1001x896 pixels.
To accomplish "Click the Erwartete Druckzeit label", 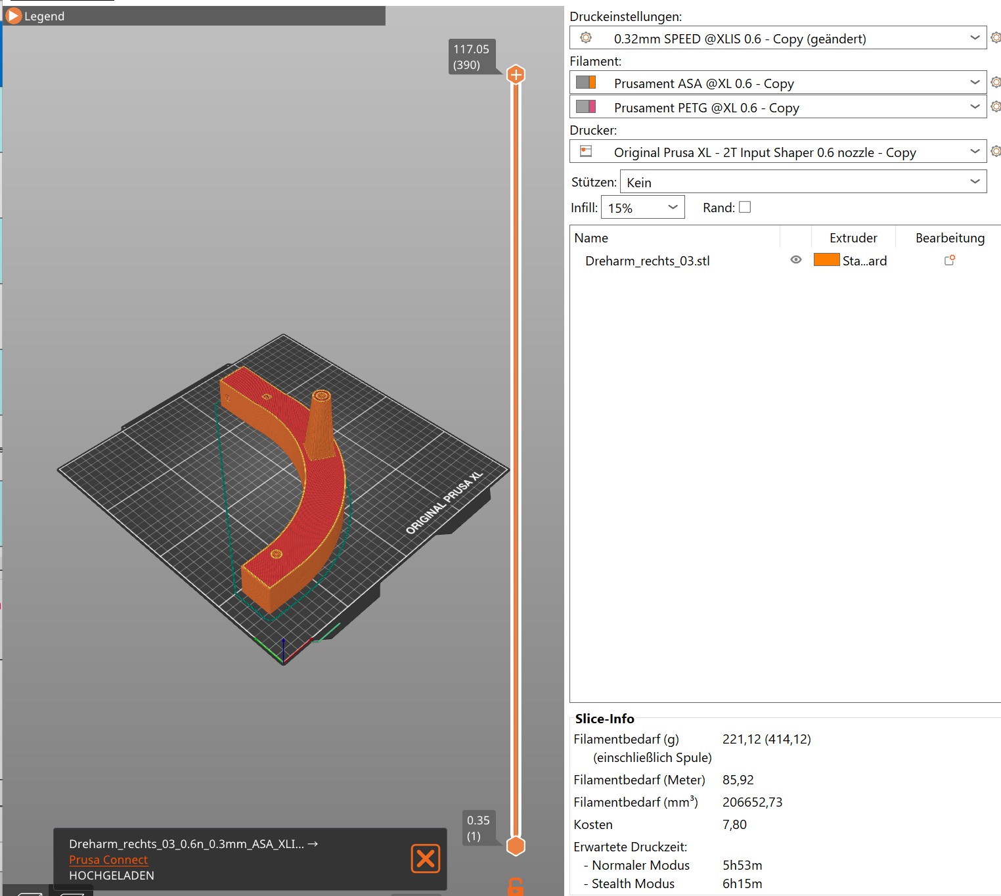I will pos(631,847).
